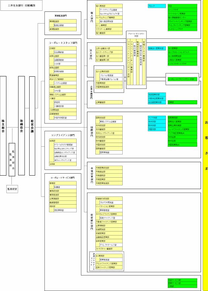Select the green ローンプラザ cell

point(182,10)
